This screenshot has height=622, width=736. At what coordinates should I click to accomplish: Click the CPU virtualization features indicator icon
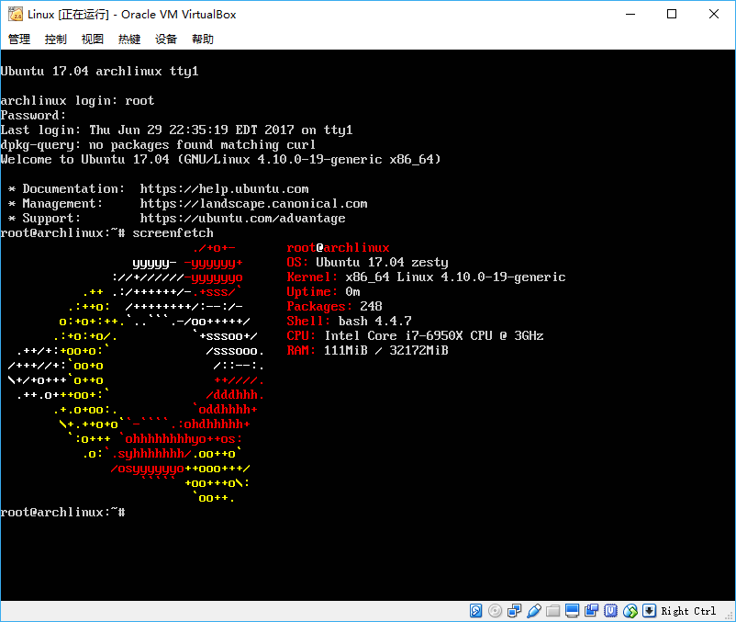coord(610,611)
